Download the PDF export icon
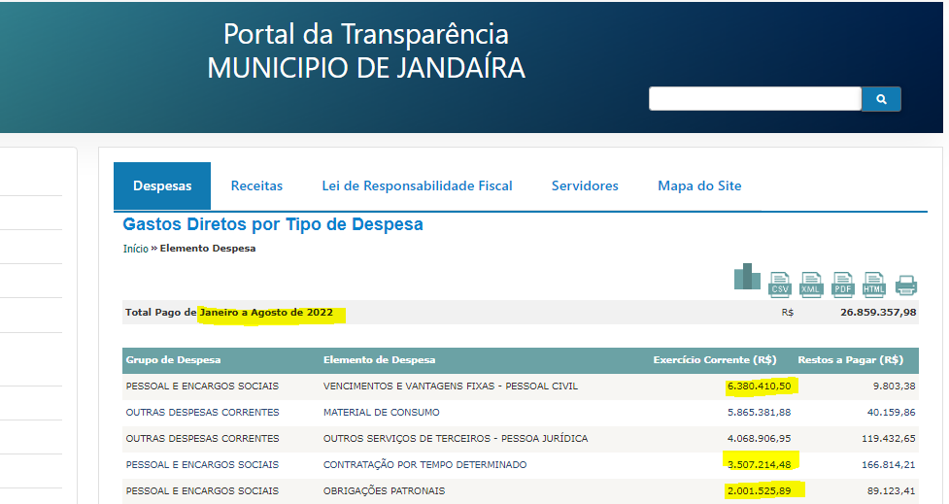The width and height of the screenshot is (949, 504). [x=842, y=285]
